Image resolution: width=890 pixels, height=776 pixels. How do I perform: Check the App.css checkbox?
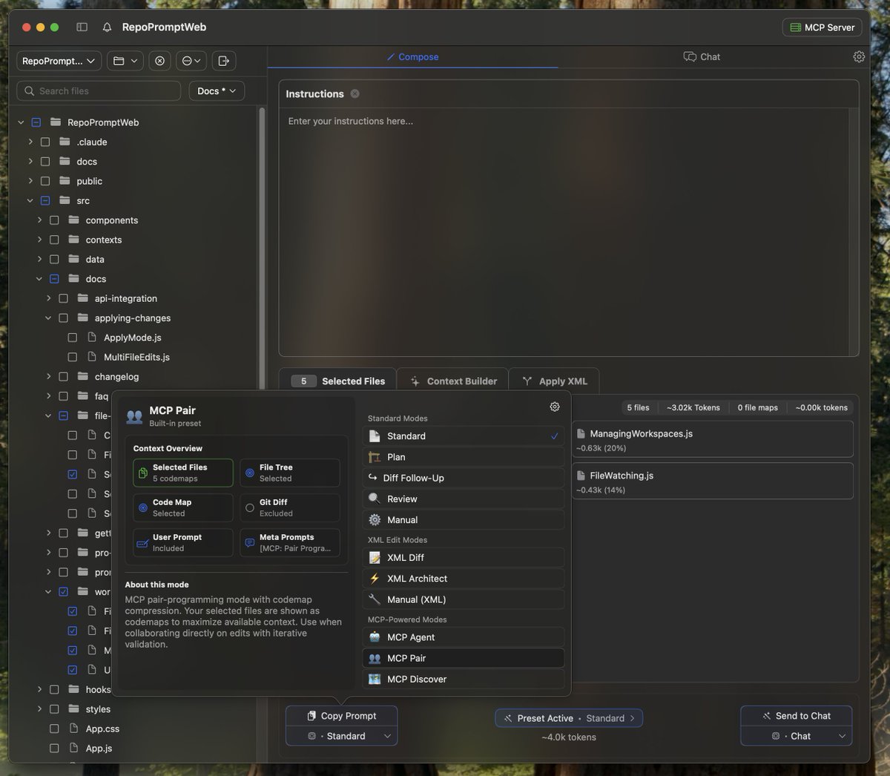coord(54,729)
